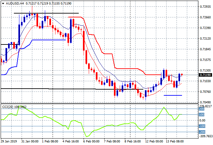Select the current price tag 0.71190
The image size is (213, 145).
tap(206, 75)
